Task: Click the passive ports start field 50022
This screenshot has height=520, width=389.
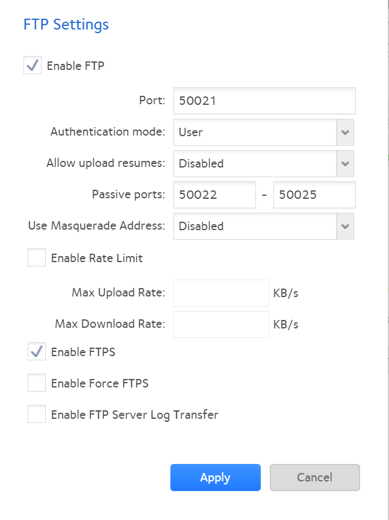Action: [214, 195]
